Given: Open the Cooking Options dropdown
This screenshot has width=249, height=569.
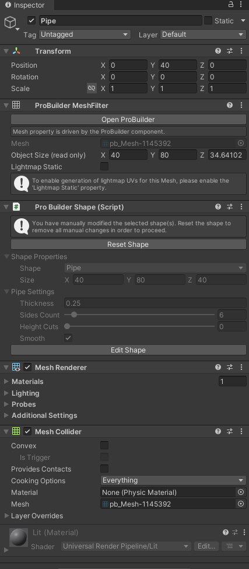Looking at the screenshot, I should (x=173, y=480).
